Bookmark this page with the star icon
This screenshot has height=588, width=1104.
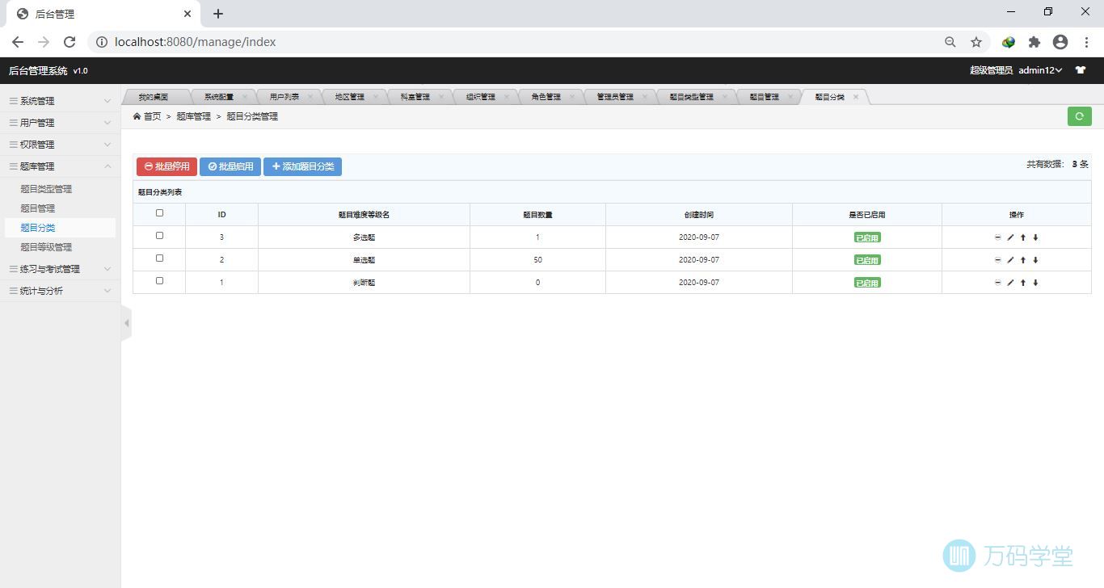976,42
